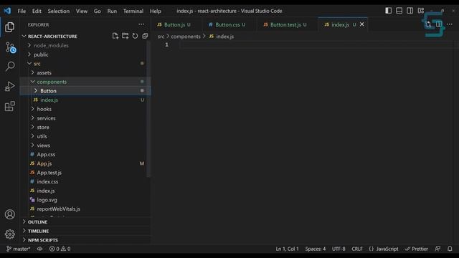The width and height of the screenshot is (459, 258).
Task: Click Ln 1, Col 1 position indicator
Action: (287, 249)
